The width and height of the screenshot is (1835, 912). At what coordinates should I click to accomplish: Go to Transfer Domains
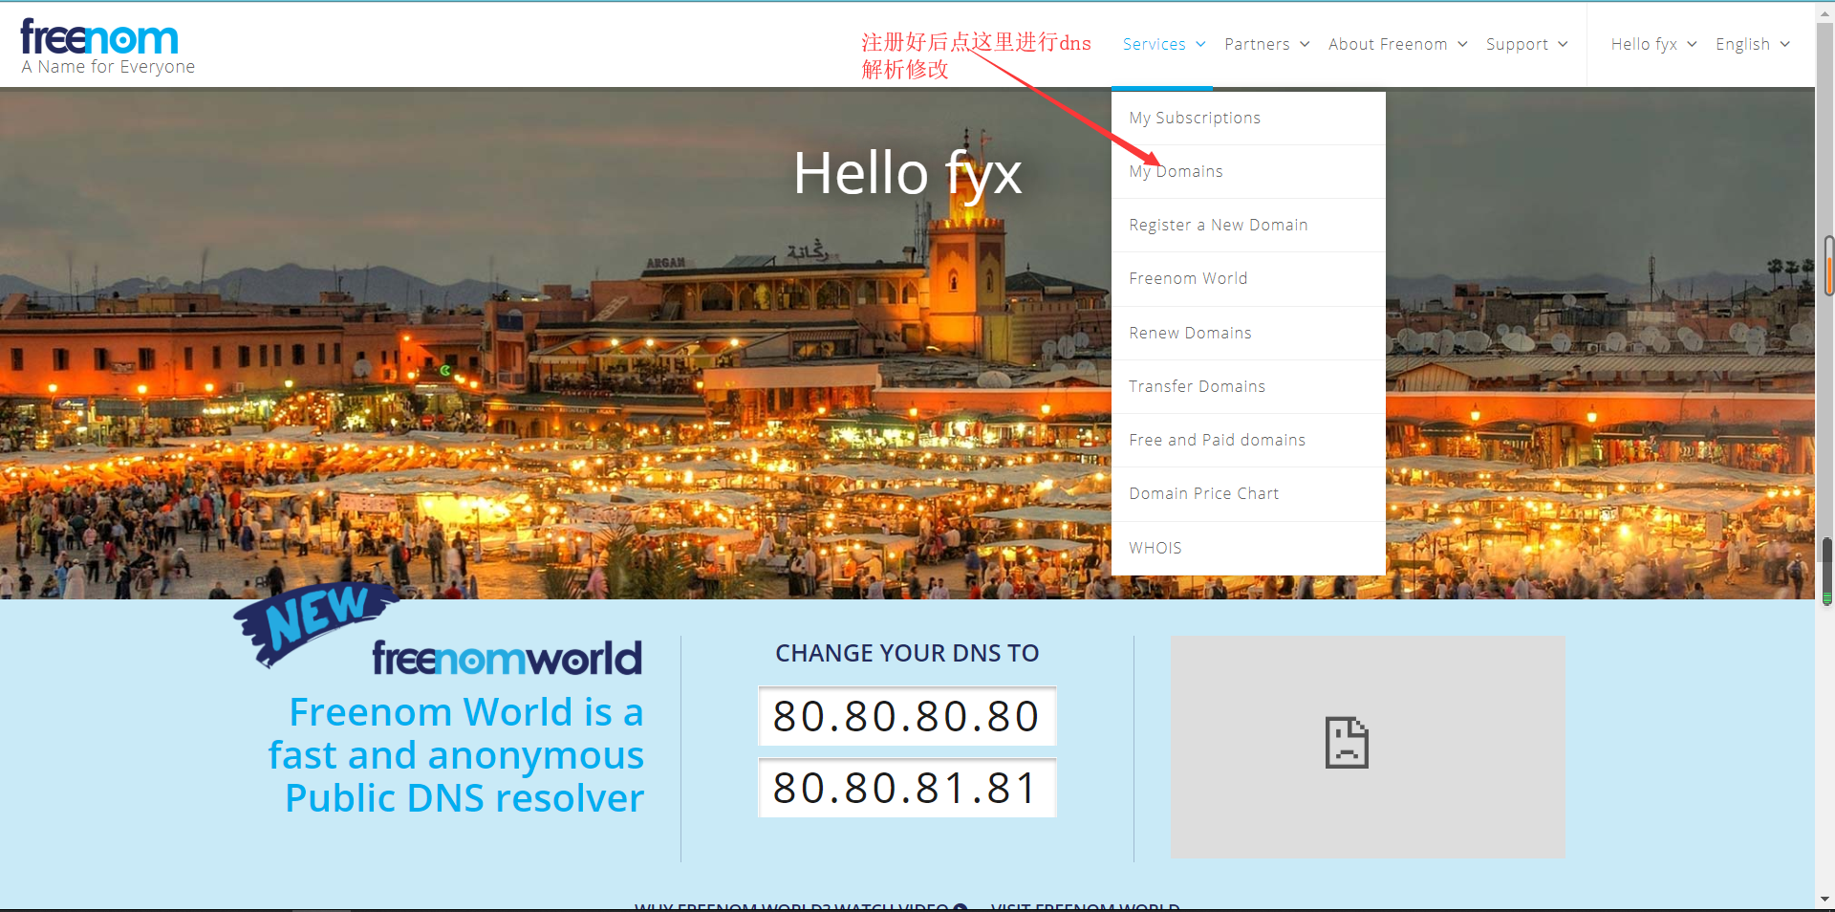click(1197, 386)
